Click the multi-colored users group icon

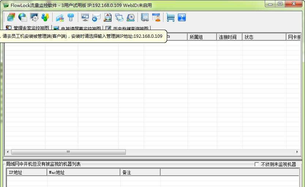pos(45,17)
